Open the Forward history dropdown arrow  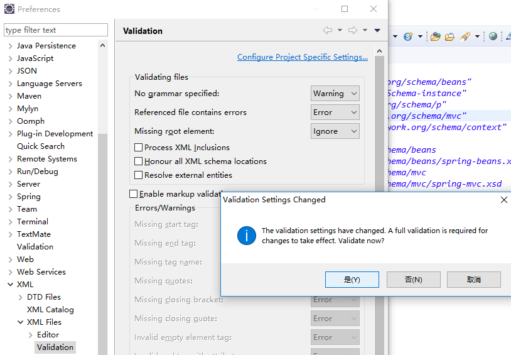pos(365,30)
